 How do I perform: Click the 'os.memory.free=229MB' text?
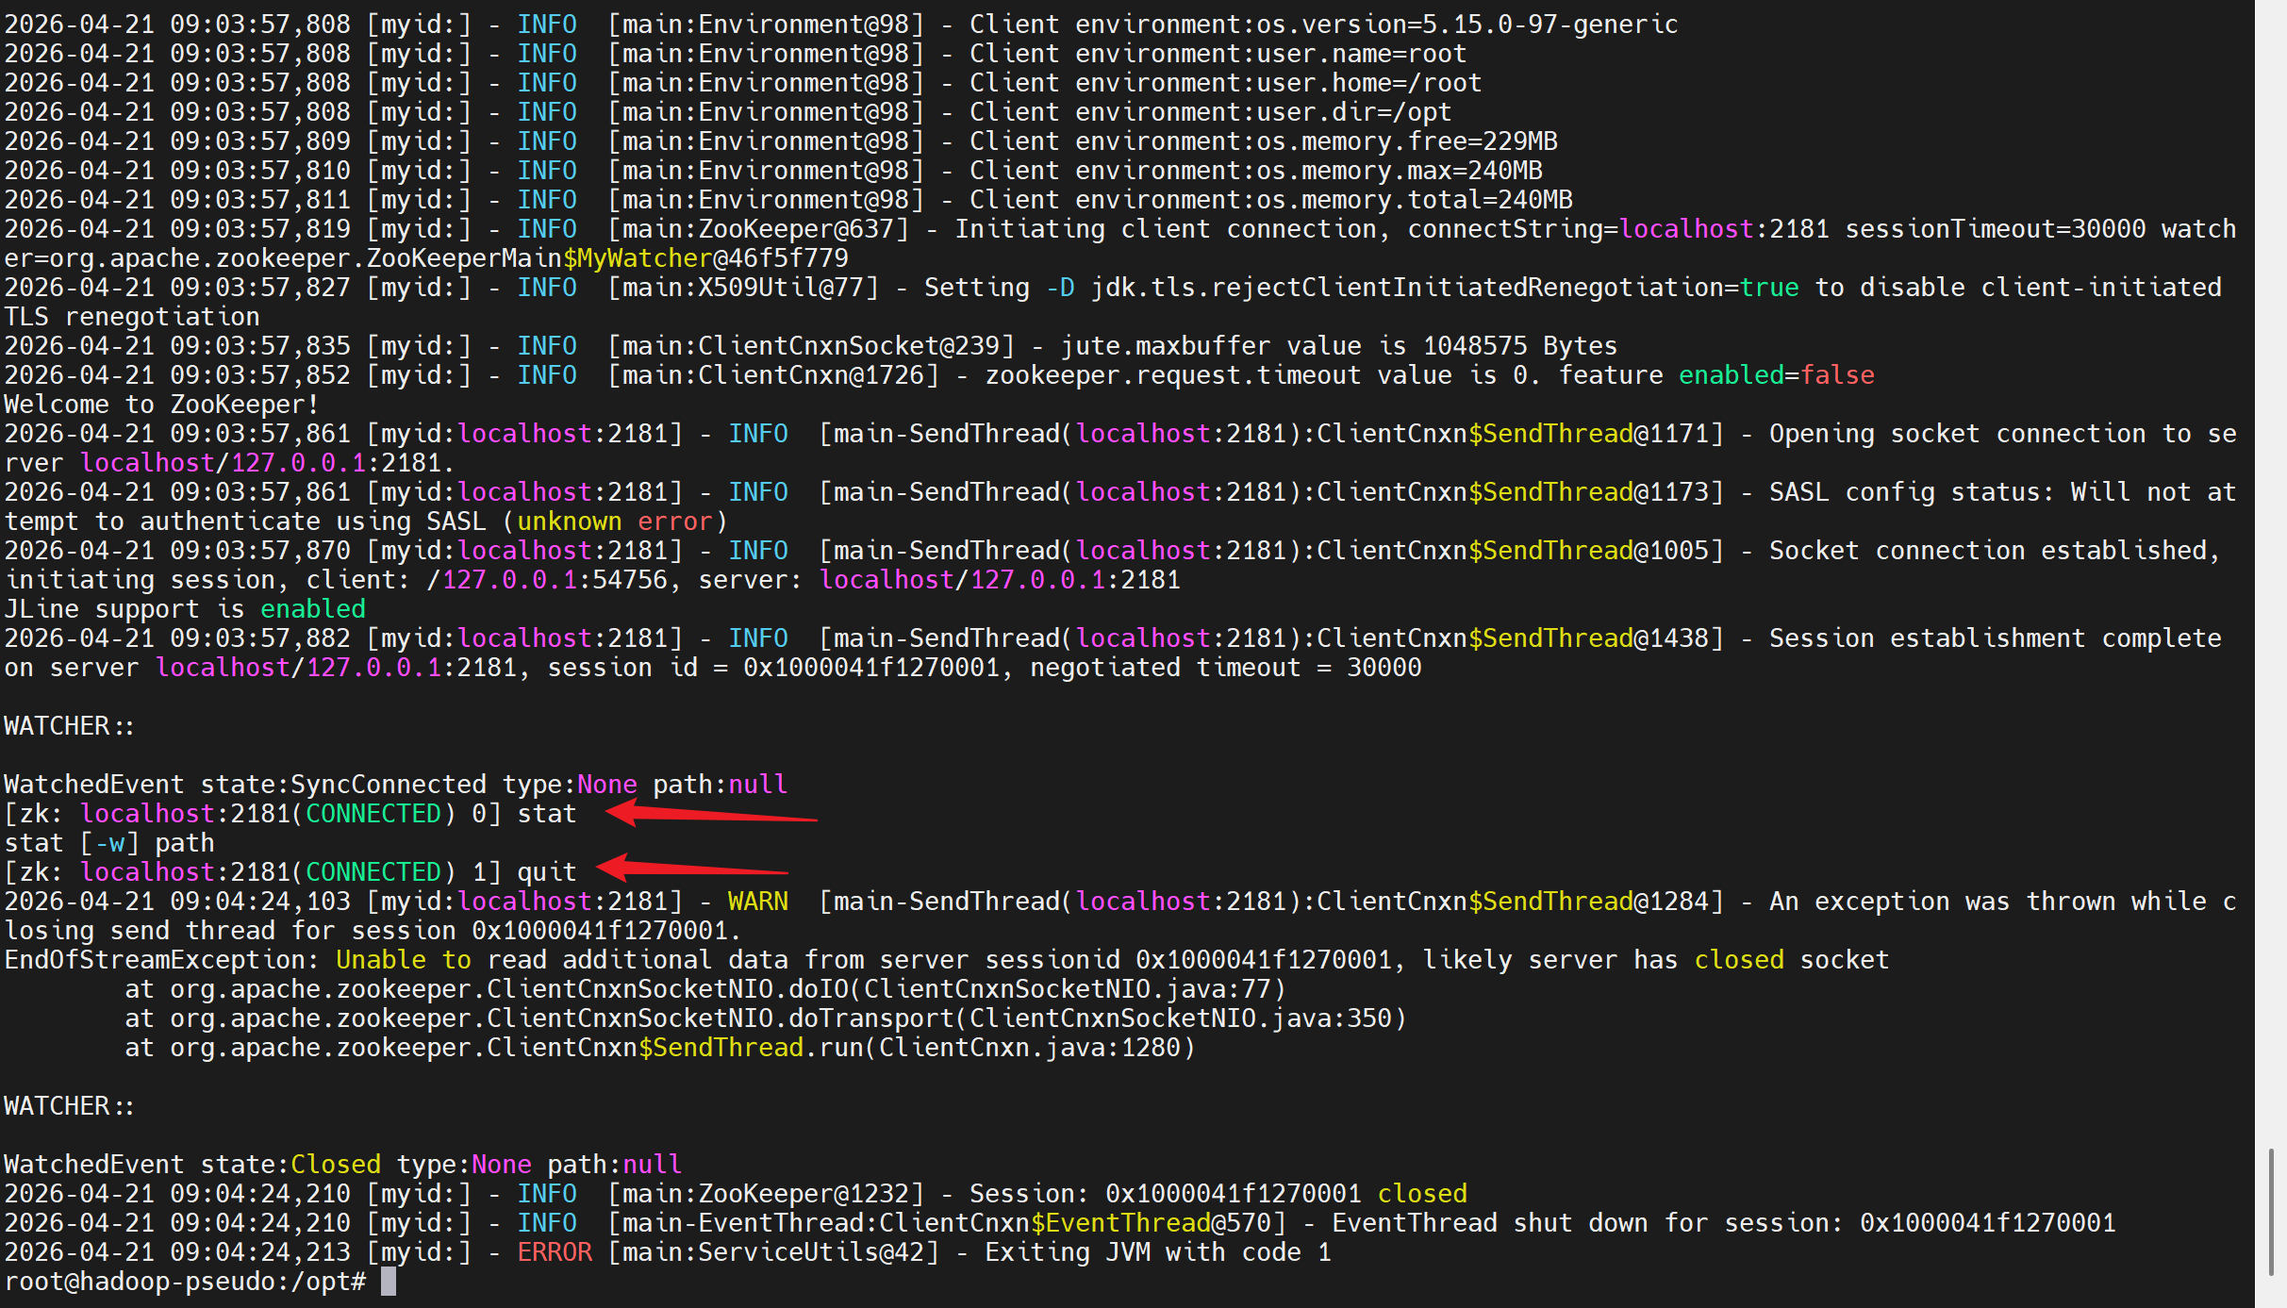pos(1406,141)
